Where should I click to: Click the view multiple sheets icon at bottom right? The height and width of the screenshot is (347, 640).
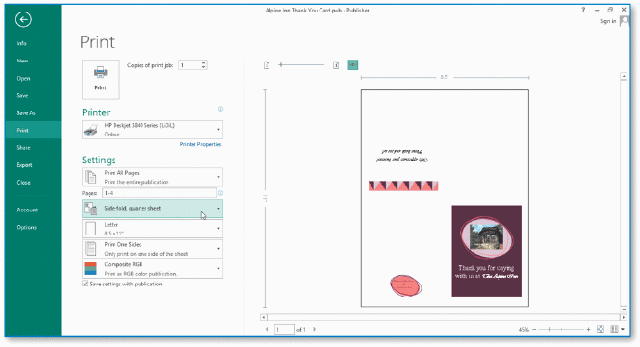coord(617,329)
